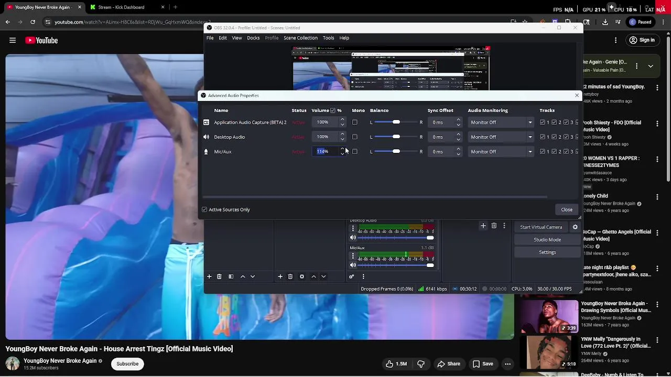Open OBS Scene Collection menu
This screenshot has width=671, height=377.
click(x=300, y=38)
